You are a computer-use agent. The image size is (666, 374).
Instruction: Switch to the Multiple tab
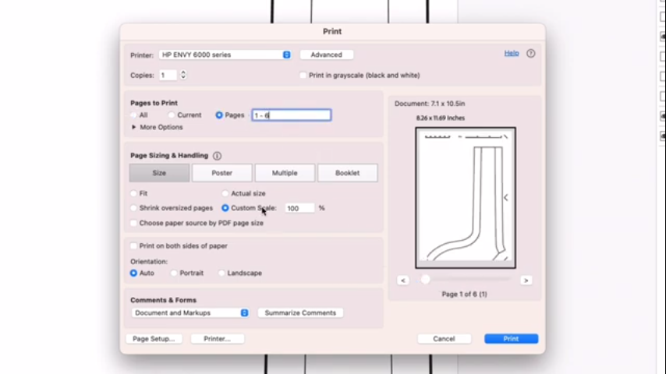tap(285, 173)
